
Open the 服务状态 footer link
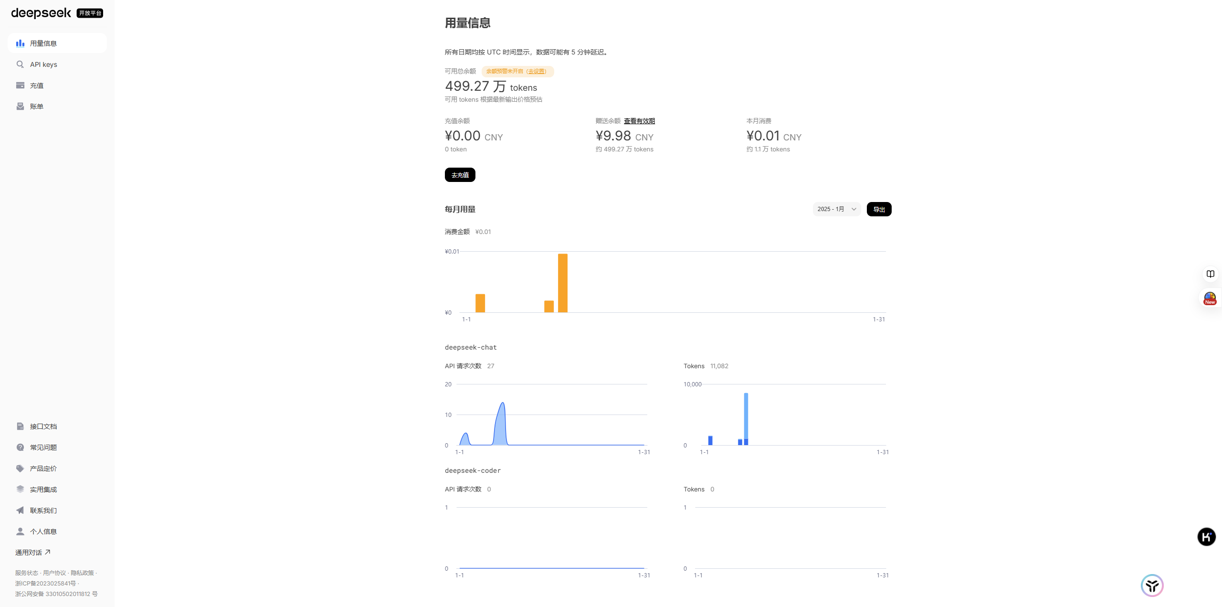pyautogui.click(x=26, y=573)
